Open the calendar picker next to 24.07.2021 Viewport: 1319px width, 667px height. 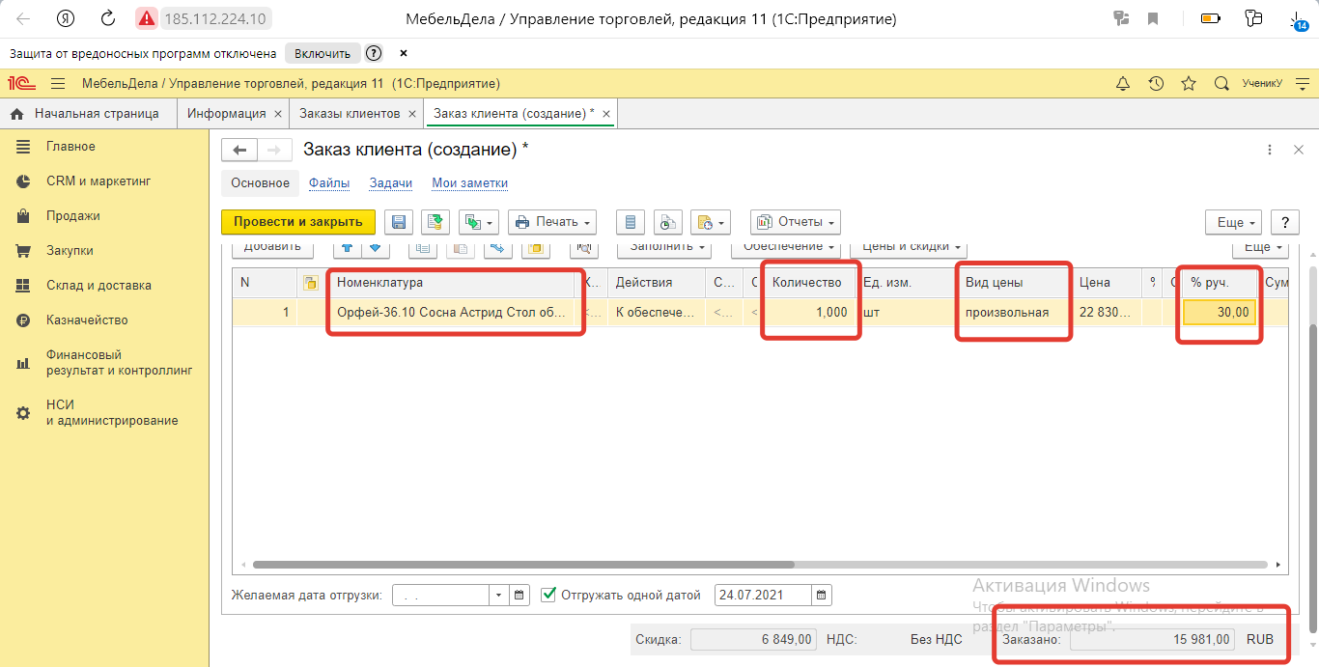pos(821,595)
